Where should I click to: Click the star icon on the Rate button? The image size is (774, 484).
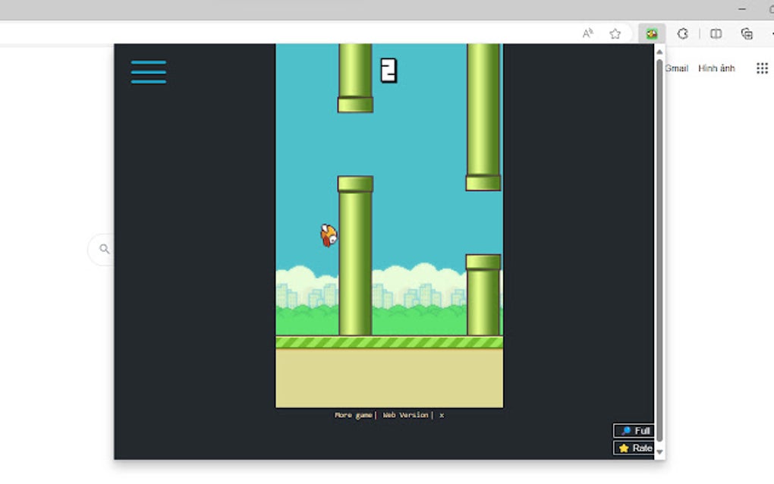[624, 448]
